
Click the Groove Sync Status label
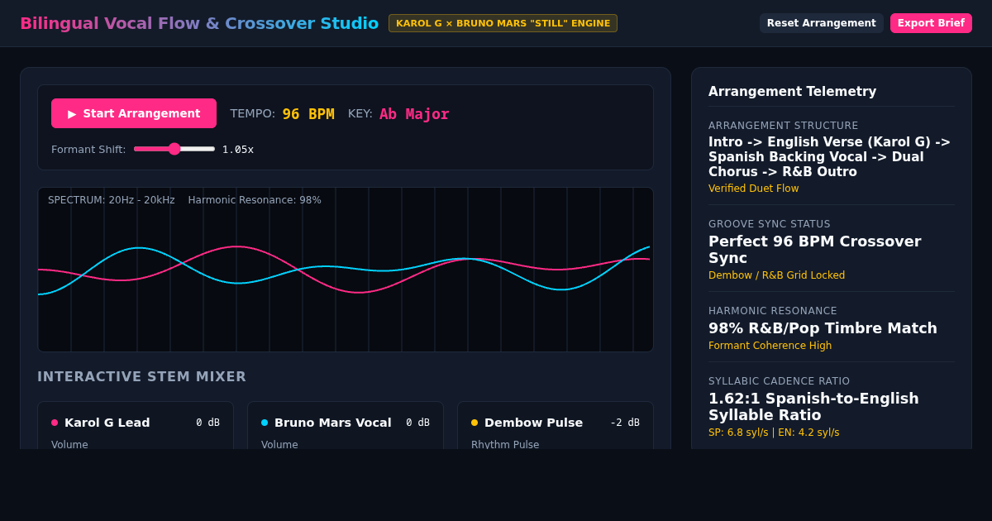770,224
